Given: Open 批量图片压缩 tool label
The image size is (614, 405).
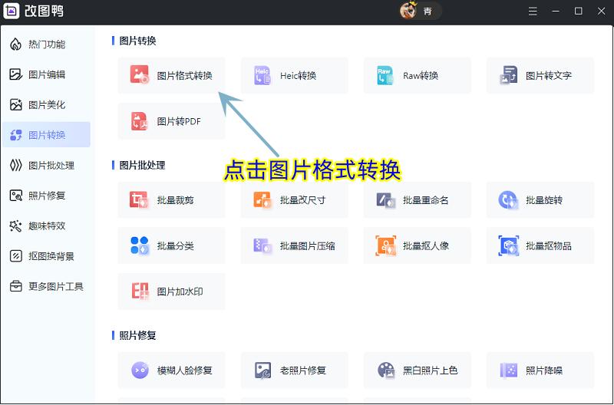Looking at the screenshot, I should [308, 246].
